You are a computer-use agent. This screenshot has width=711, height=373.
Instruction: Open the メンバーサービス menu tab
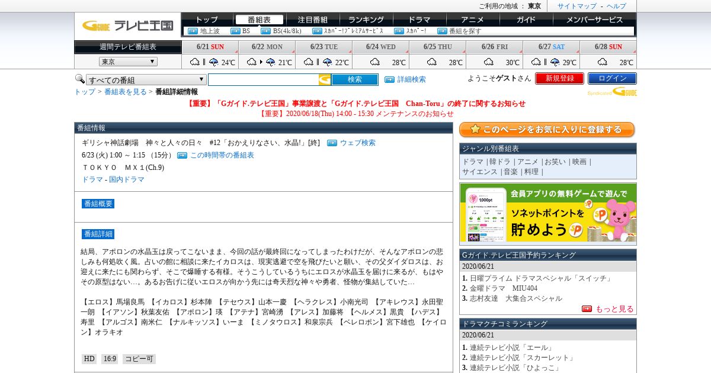594,20
